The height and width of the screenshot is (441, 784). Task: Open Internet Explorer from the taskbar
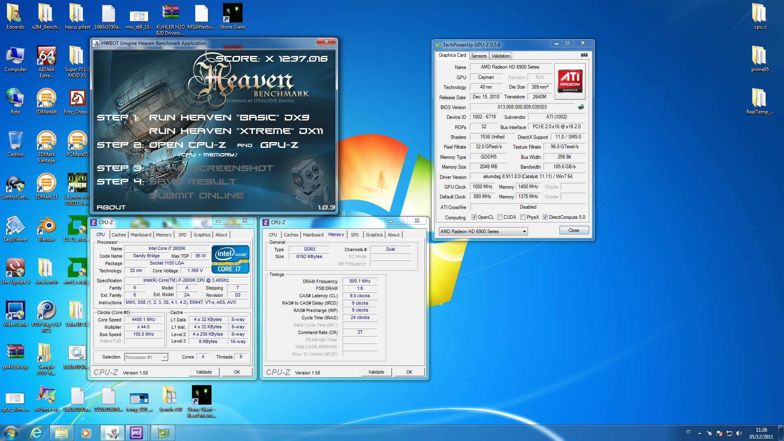[x=36, y=432]
